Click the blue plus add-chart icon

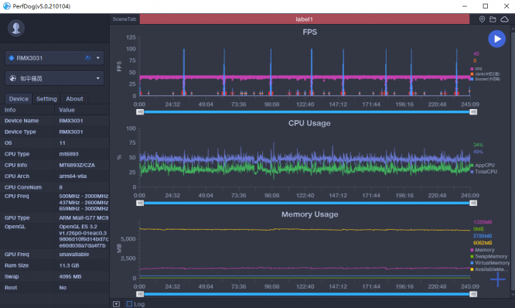[498, 279]
